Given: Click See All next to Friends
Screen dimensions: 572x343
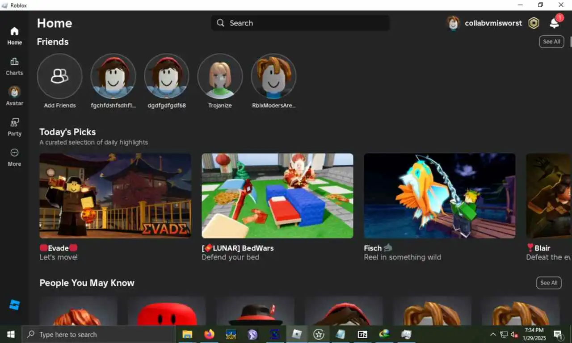Looking at the screenshot, I should [551, 42].
